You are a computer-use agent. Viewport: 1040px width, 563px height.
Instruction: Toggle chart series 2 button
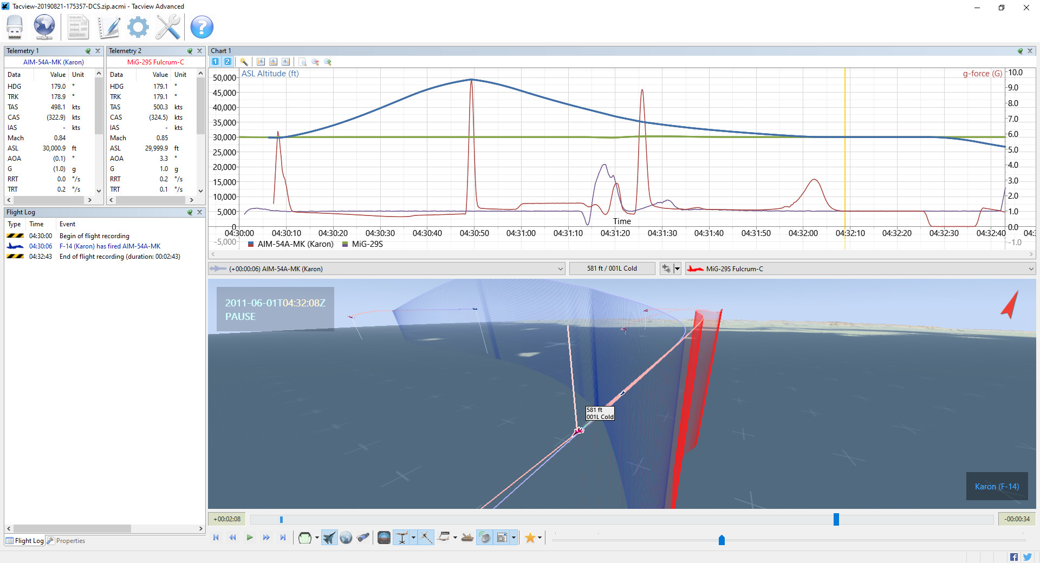[227, 62]
